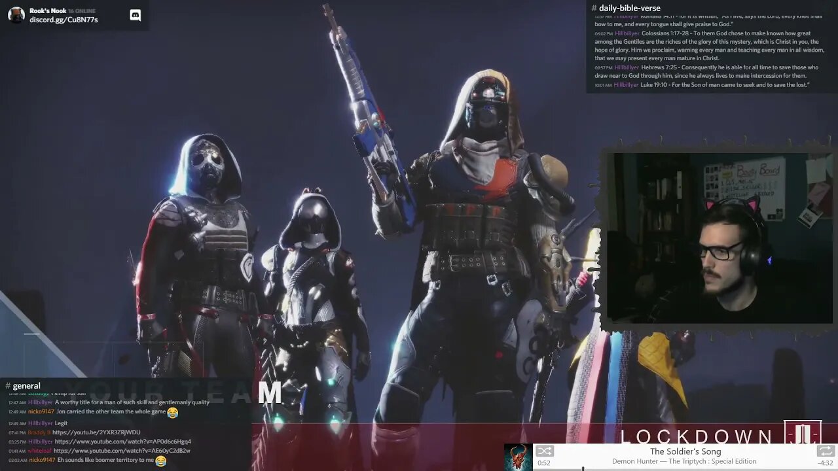This screenshot has height=471, width=838.
Task: Click Hillbillyer beside the Colossians 1:17-28 verse
Action: coord(627,33)
